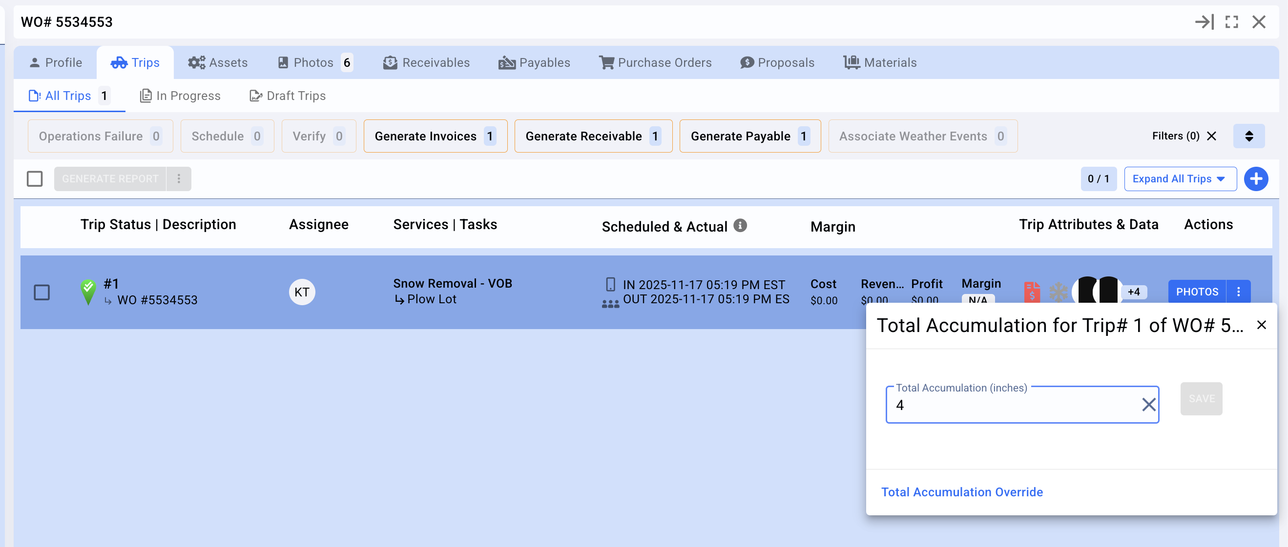The height and width of the screenshot is (547, 1288).
Task: Toggle fullscreen view icon
Action: [1231, 22]
